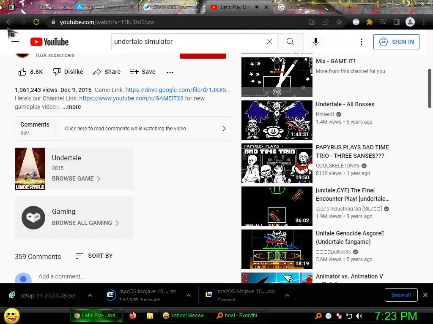
Task: Open the Undertale game cover thumbnail
Action: pos(30,169)
